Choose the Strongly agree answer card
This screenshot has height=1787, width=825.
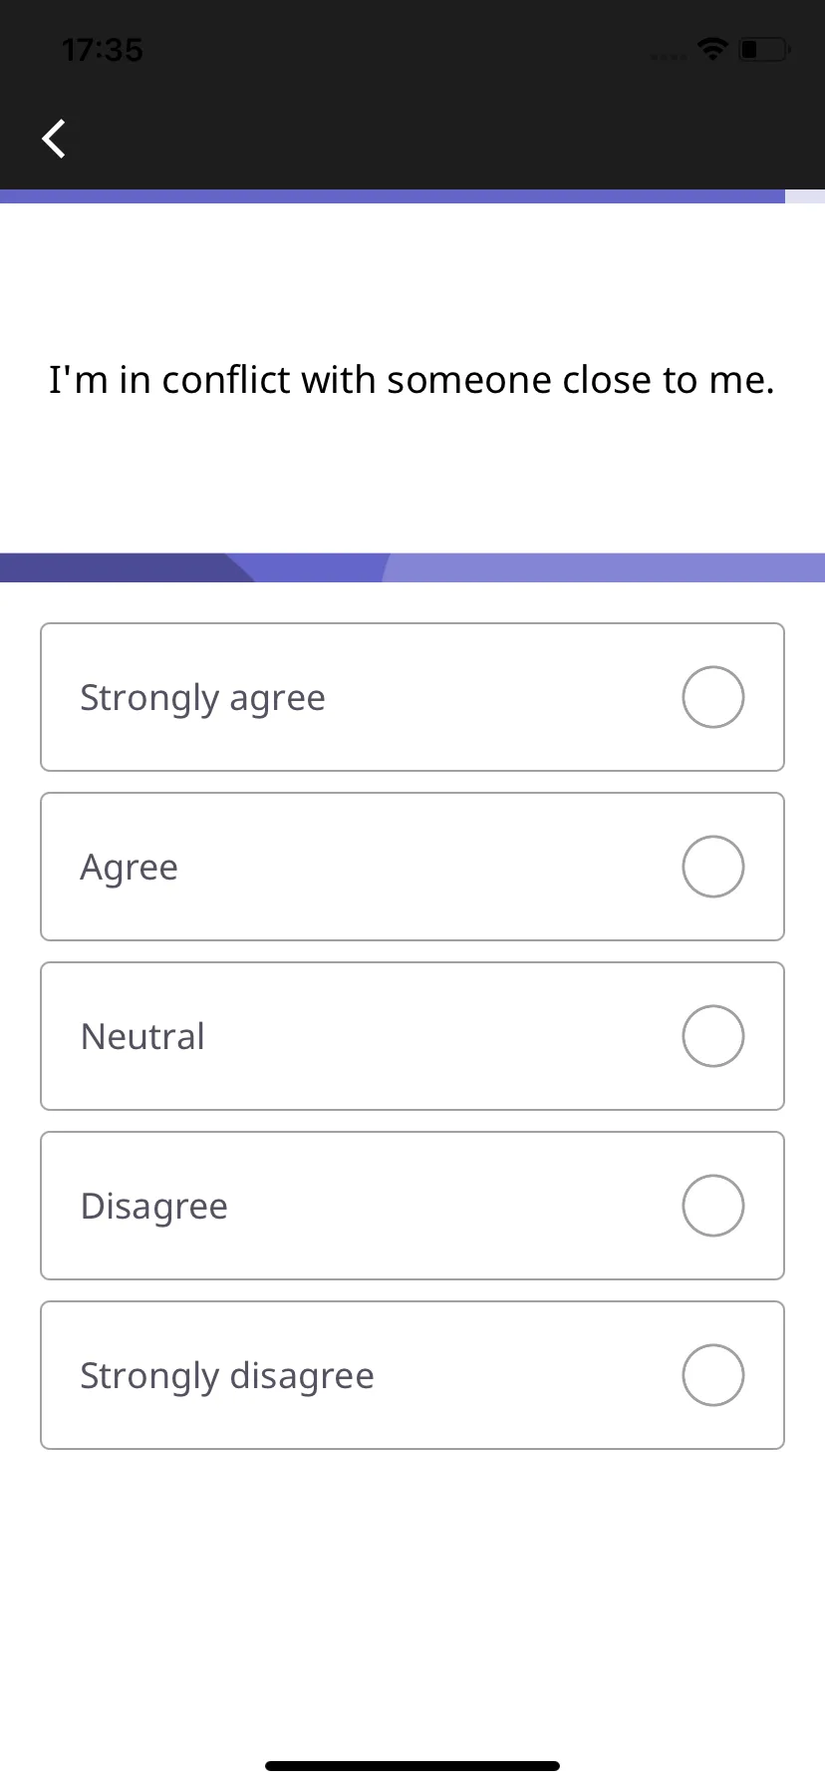(412, 697)
